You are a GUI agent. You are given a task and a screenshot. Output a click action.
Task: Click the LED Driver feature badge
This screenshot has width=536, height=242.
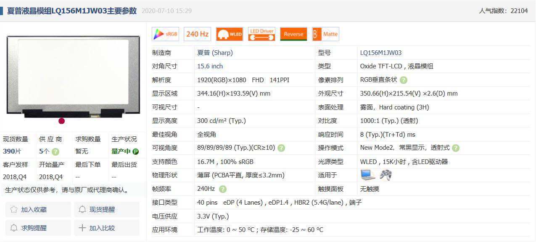point(261,34)
